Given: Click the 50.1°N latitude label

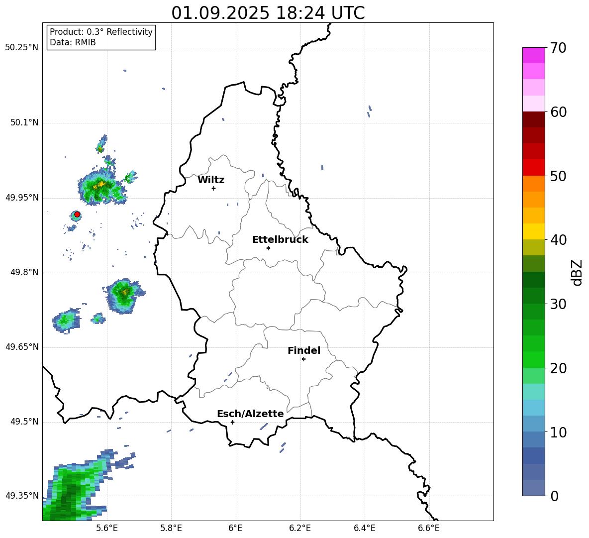Looking at the screenshot, I should (x=24, y=122).
